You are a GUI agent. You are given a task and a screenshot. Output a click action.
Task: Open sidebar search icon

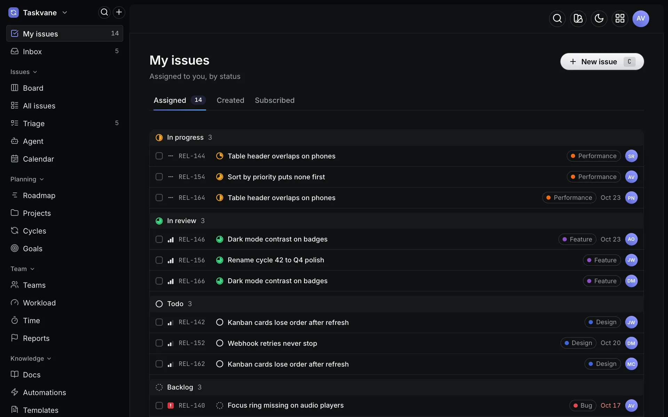click(104, 13)
